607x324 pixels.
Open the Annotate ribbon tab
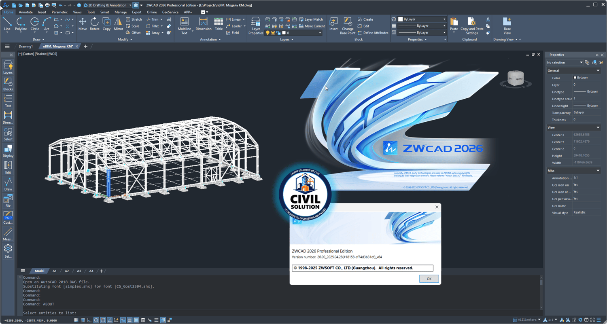[26, 12]
